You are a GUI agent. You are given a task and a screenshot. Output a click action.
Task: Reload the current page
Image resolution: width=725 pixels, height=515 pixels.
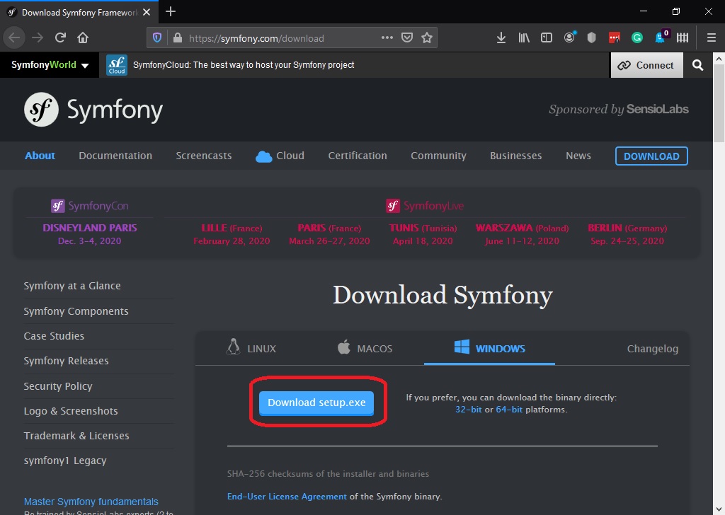click(60, 38)
